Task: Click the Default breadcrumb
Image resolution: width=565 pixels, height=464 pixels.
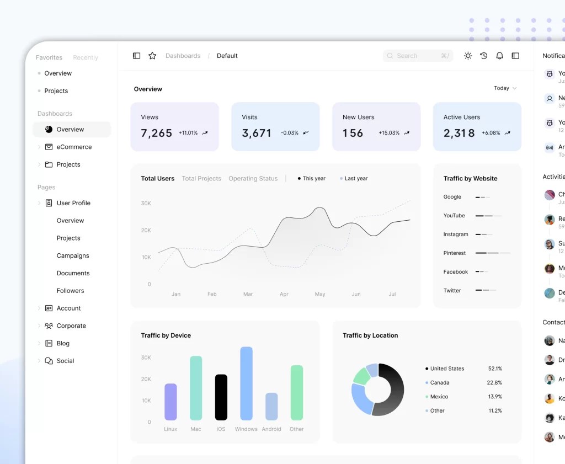Action: click(227, 56)
